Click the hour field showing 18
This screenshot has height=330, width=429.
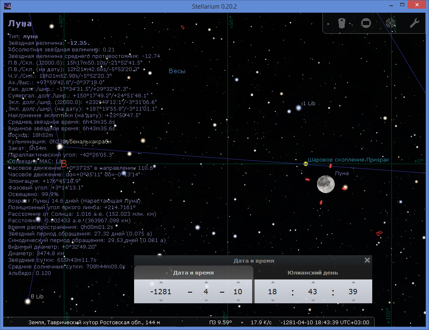point(273,292)
